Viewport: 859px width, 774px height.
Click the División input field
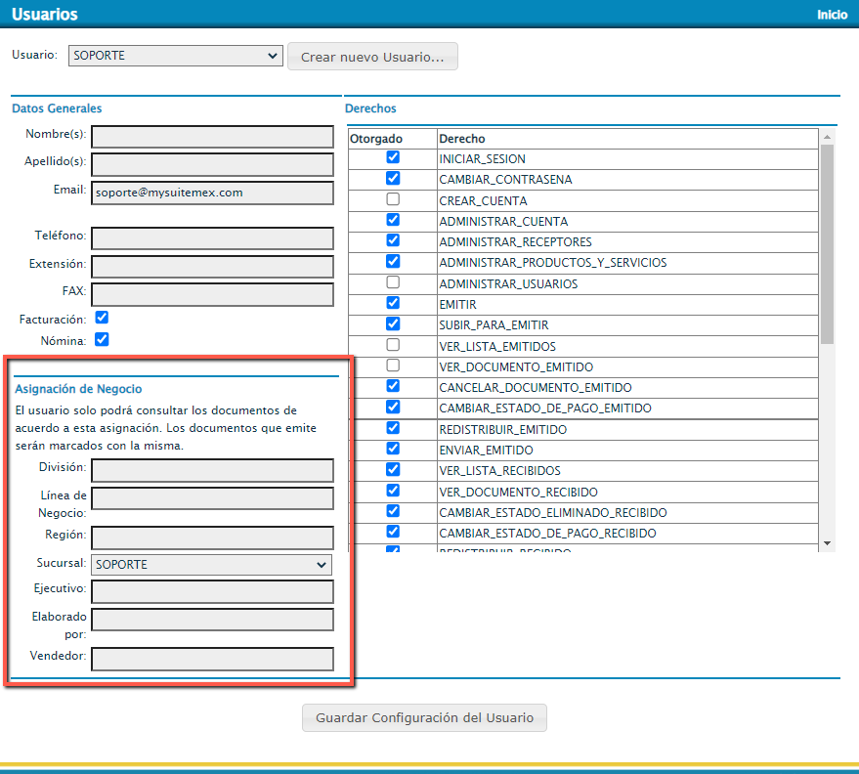[x=213, y=470]
